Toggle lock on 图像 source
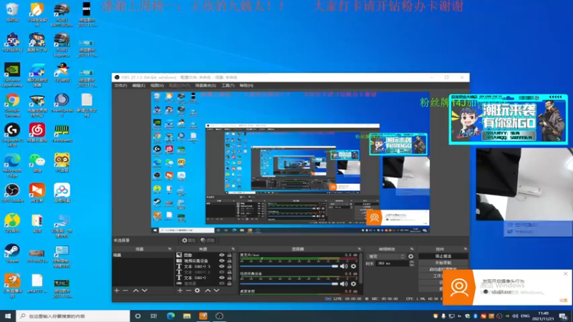573x322 pixels. 229,255
